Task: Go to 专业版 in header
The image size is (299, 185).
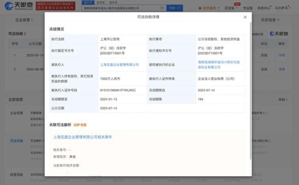Action: pos(248,8)
